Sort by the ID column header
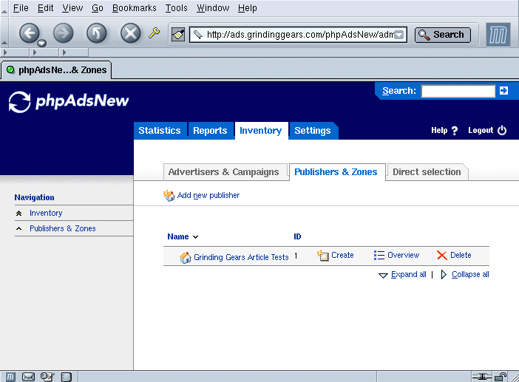The width and height of the screenshot is (519, 382). point(297,236)
